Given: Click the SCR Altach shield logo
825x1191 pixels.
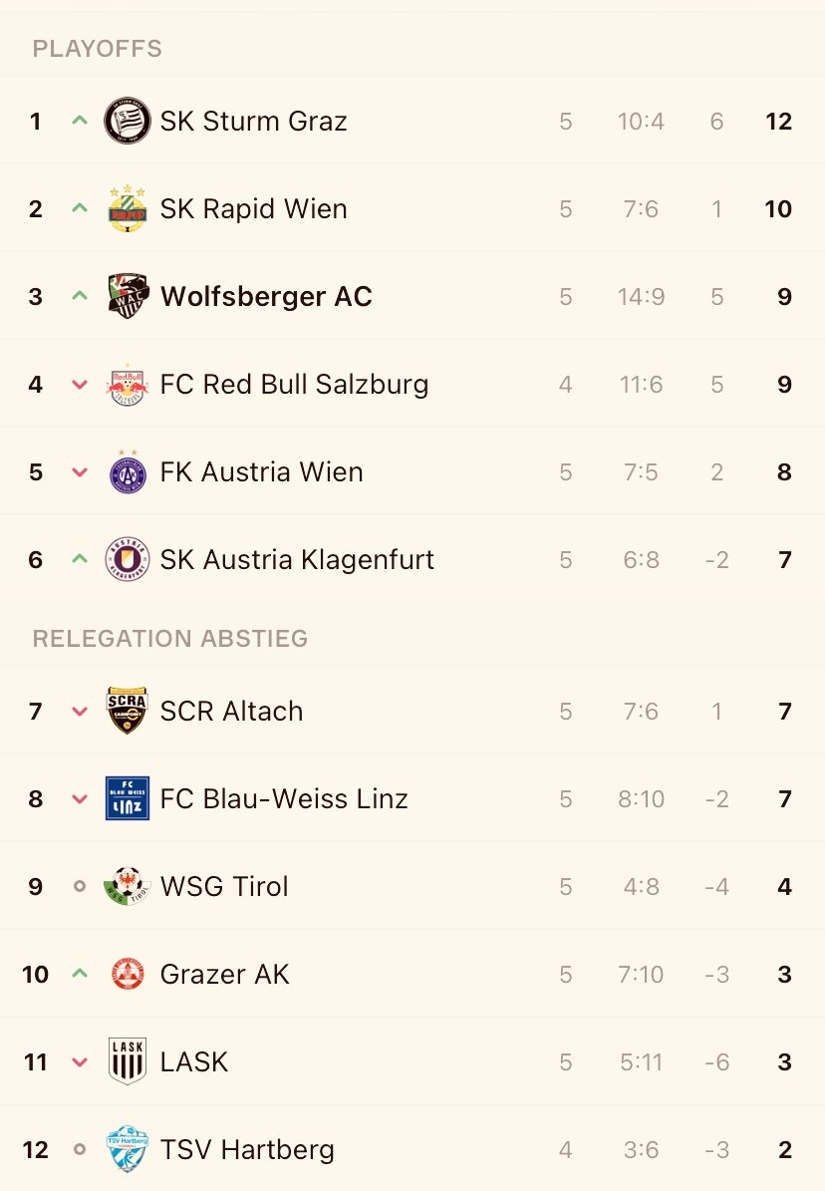Looking at the screenshot, I should pos(127,711).
